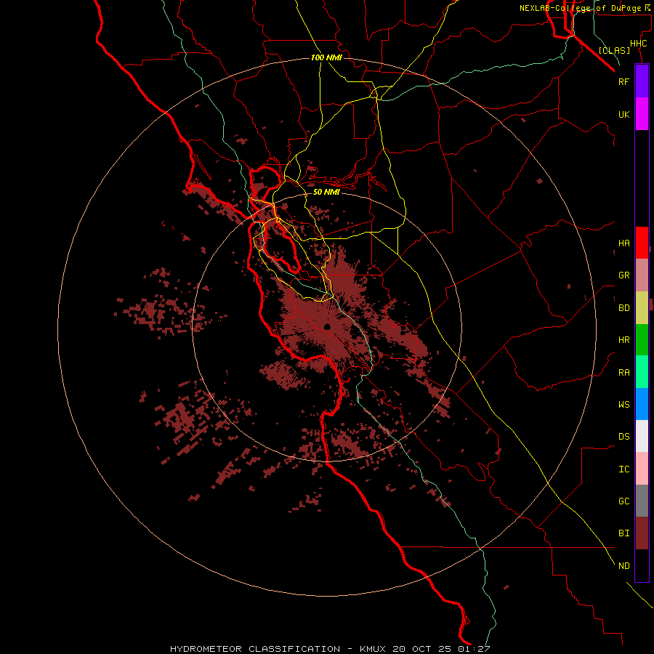
Task: Click the RF legend label
Action: pos(623,81)
